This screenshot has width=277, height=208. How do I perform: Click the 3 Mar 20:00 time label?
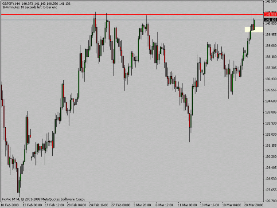(142, 205)
